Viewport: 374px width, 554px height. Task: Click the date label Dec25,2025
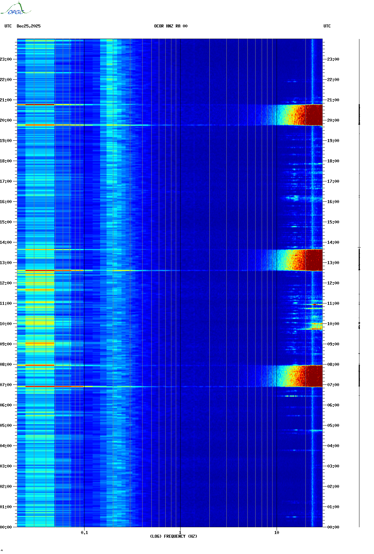tap(29, 26)
